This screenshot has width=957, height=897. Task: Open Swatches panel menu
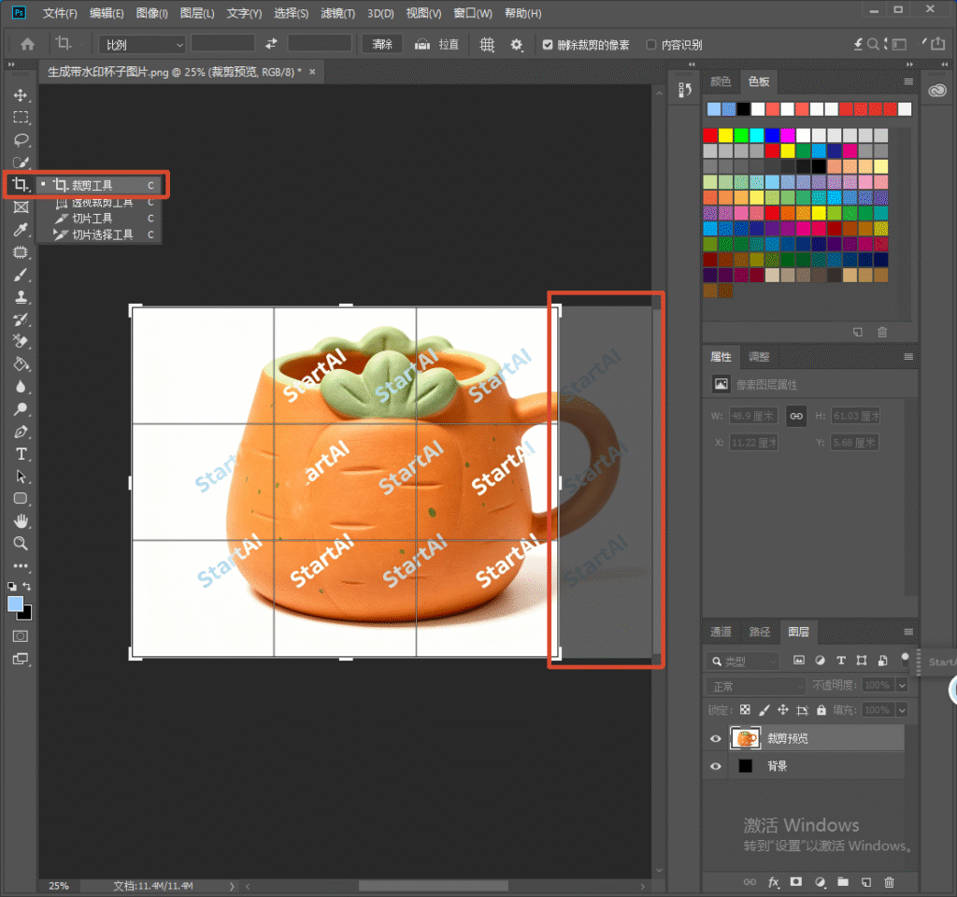908,81
